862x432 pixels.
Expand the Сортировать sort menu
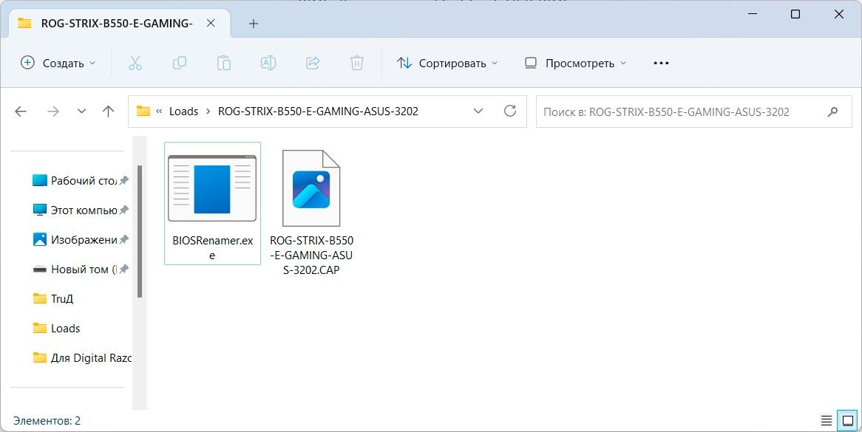447,64
